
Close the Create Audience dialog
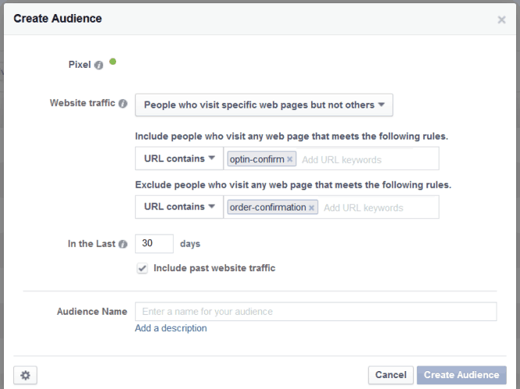point(501,19)
